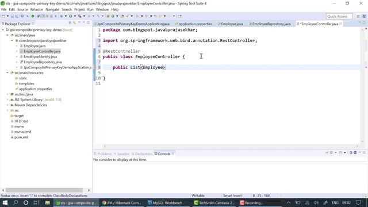Select EmployeeIdentity.java in Package Explorer
Screen dimensions: 368x207
pos(40,57)
